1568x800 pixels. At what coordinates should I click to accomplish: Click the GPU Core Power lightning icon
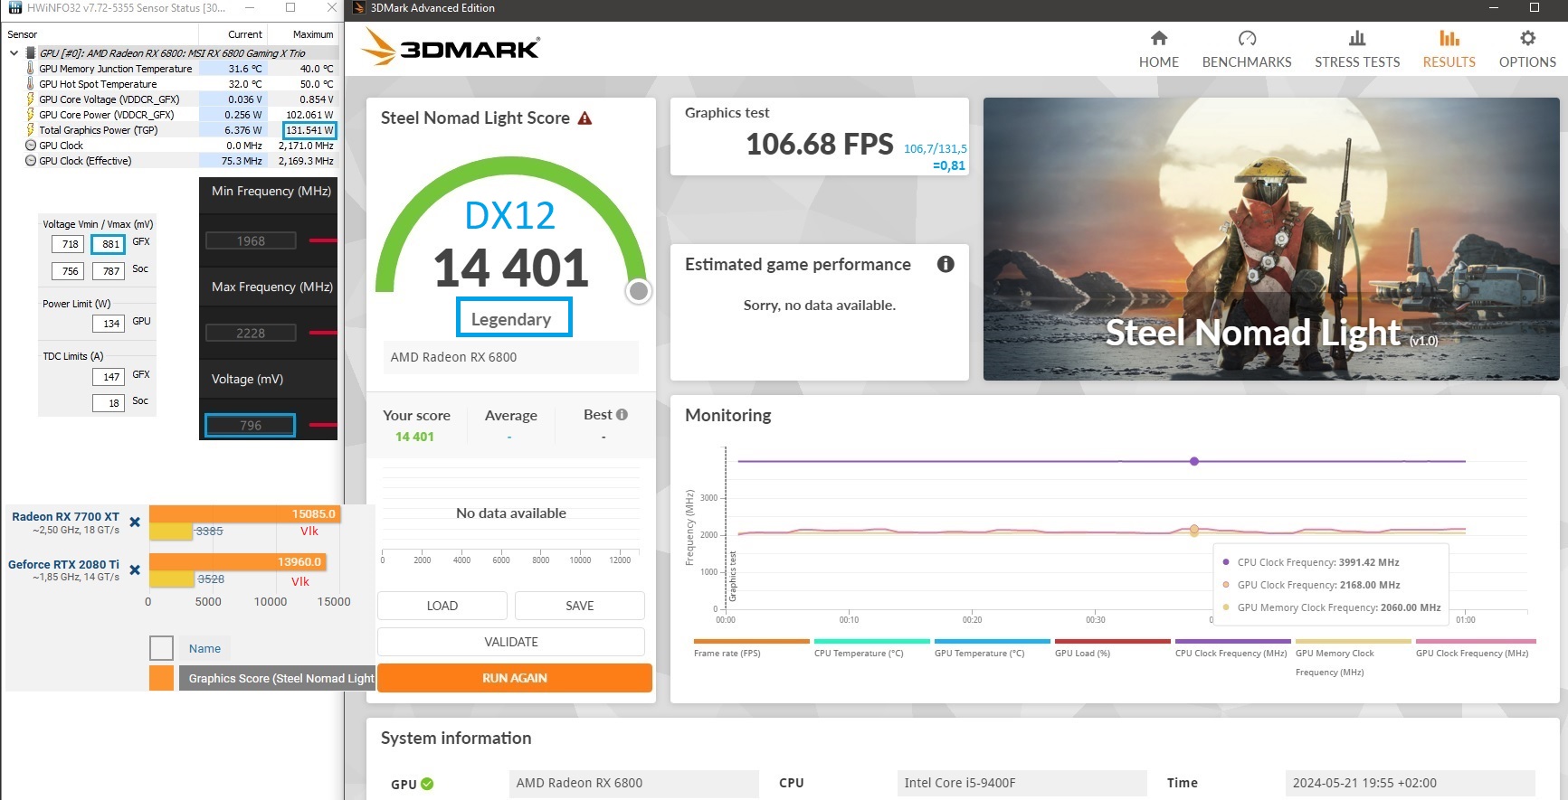pyautogui.click(x=31, y=115)
